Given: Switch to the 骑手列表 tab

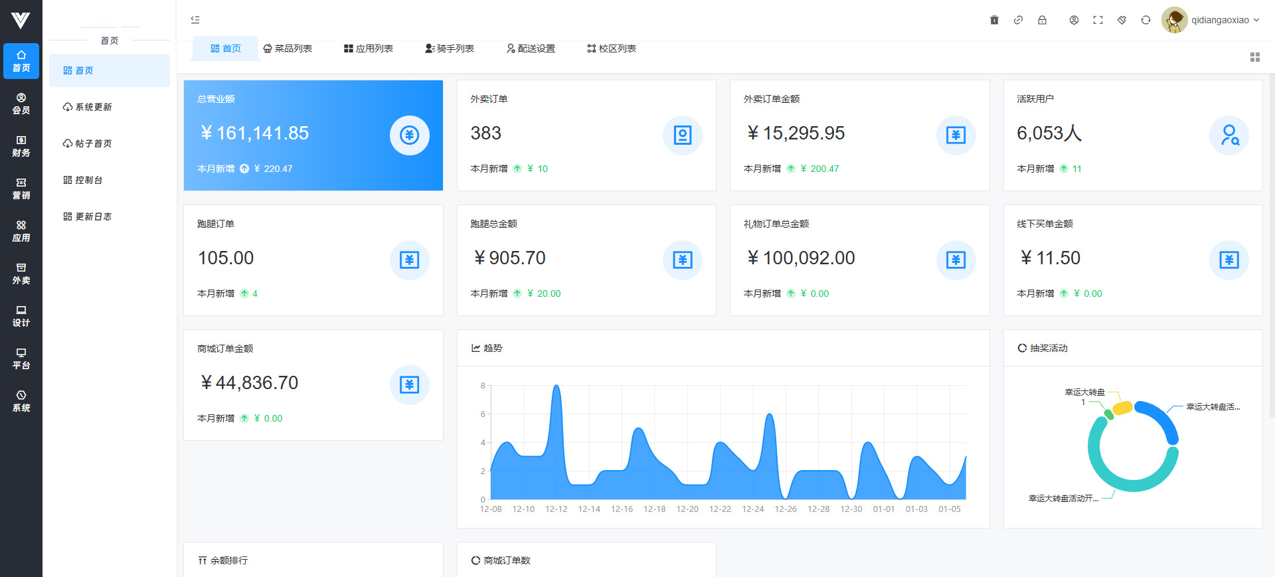Looking at the screenshot, I should pos(450,48).
